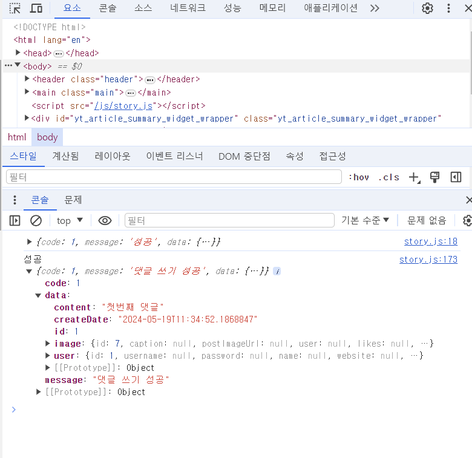This screenshot has height=458, width=472.
Task: Open the story.js:18 source link
Action: pos(431,241)
